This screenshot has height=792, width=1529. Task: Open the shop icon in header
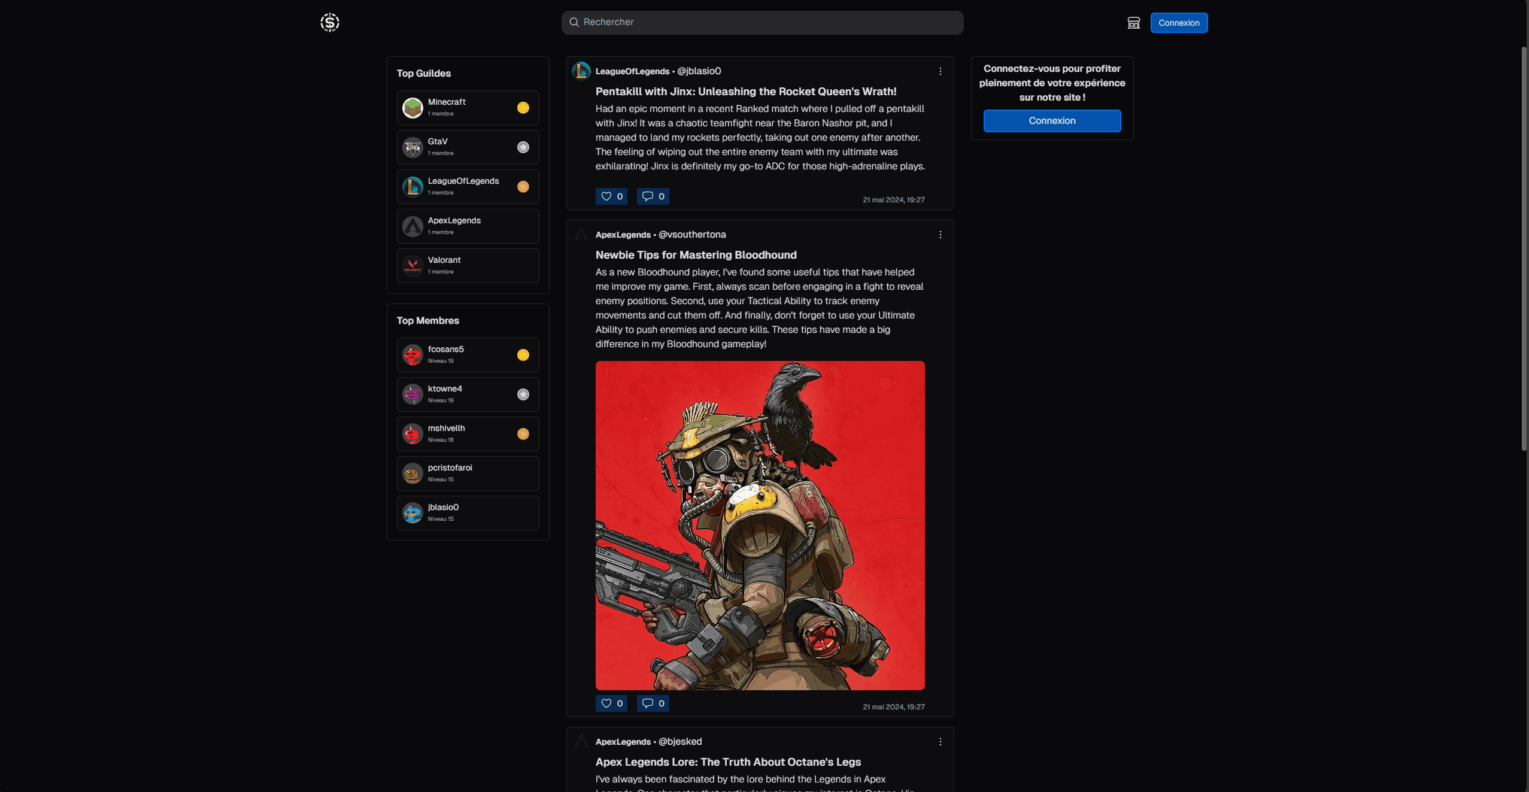[1133, 23]
